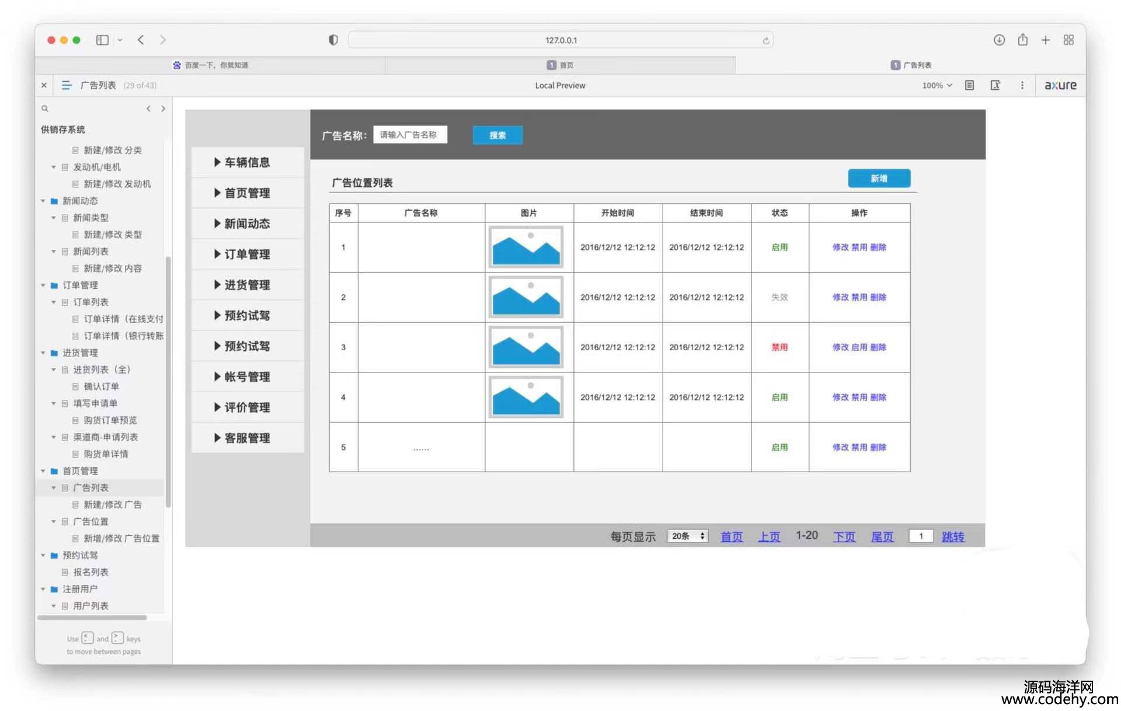
Task: Select 确认订单 page in the sitemap
Action: tap(101, 386)
